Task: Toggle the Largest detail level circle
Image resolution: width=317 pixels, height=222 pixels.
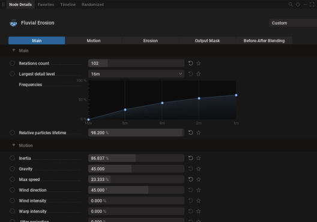Action: [x=13, y=74]
